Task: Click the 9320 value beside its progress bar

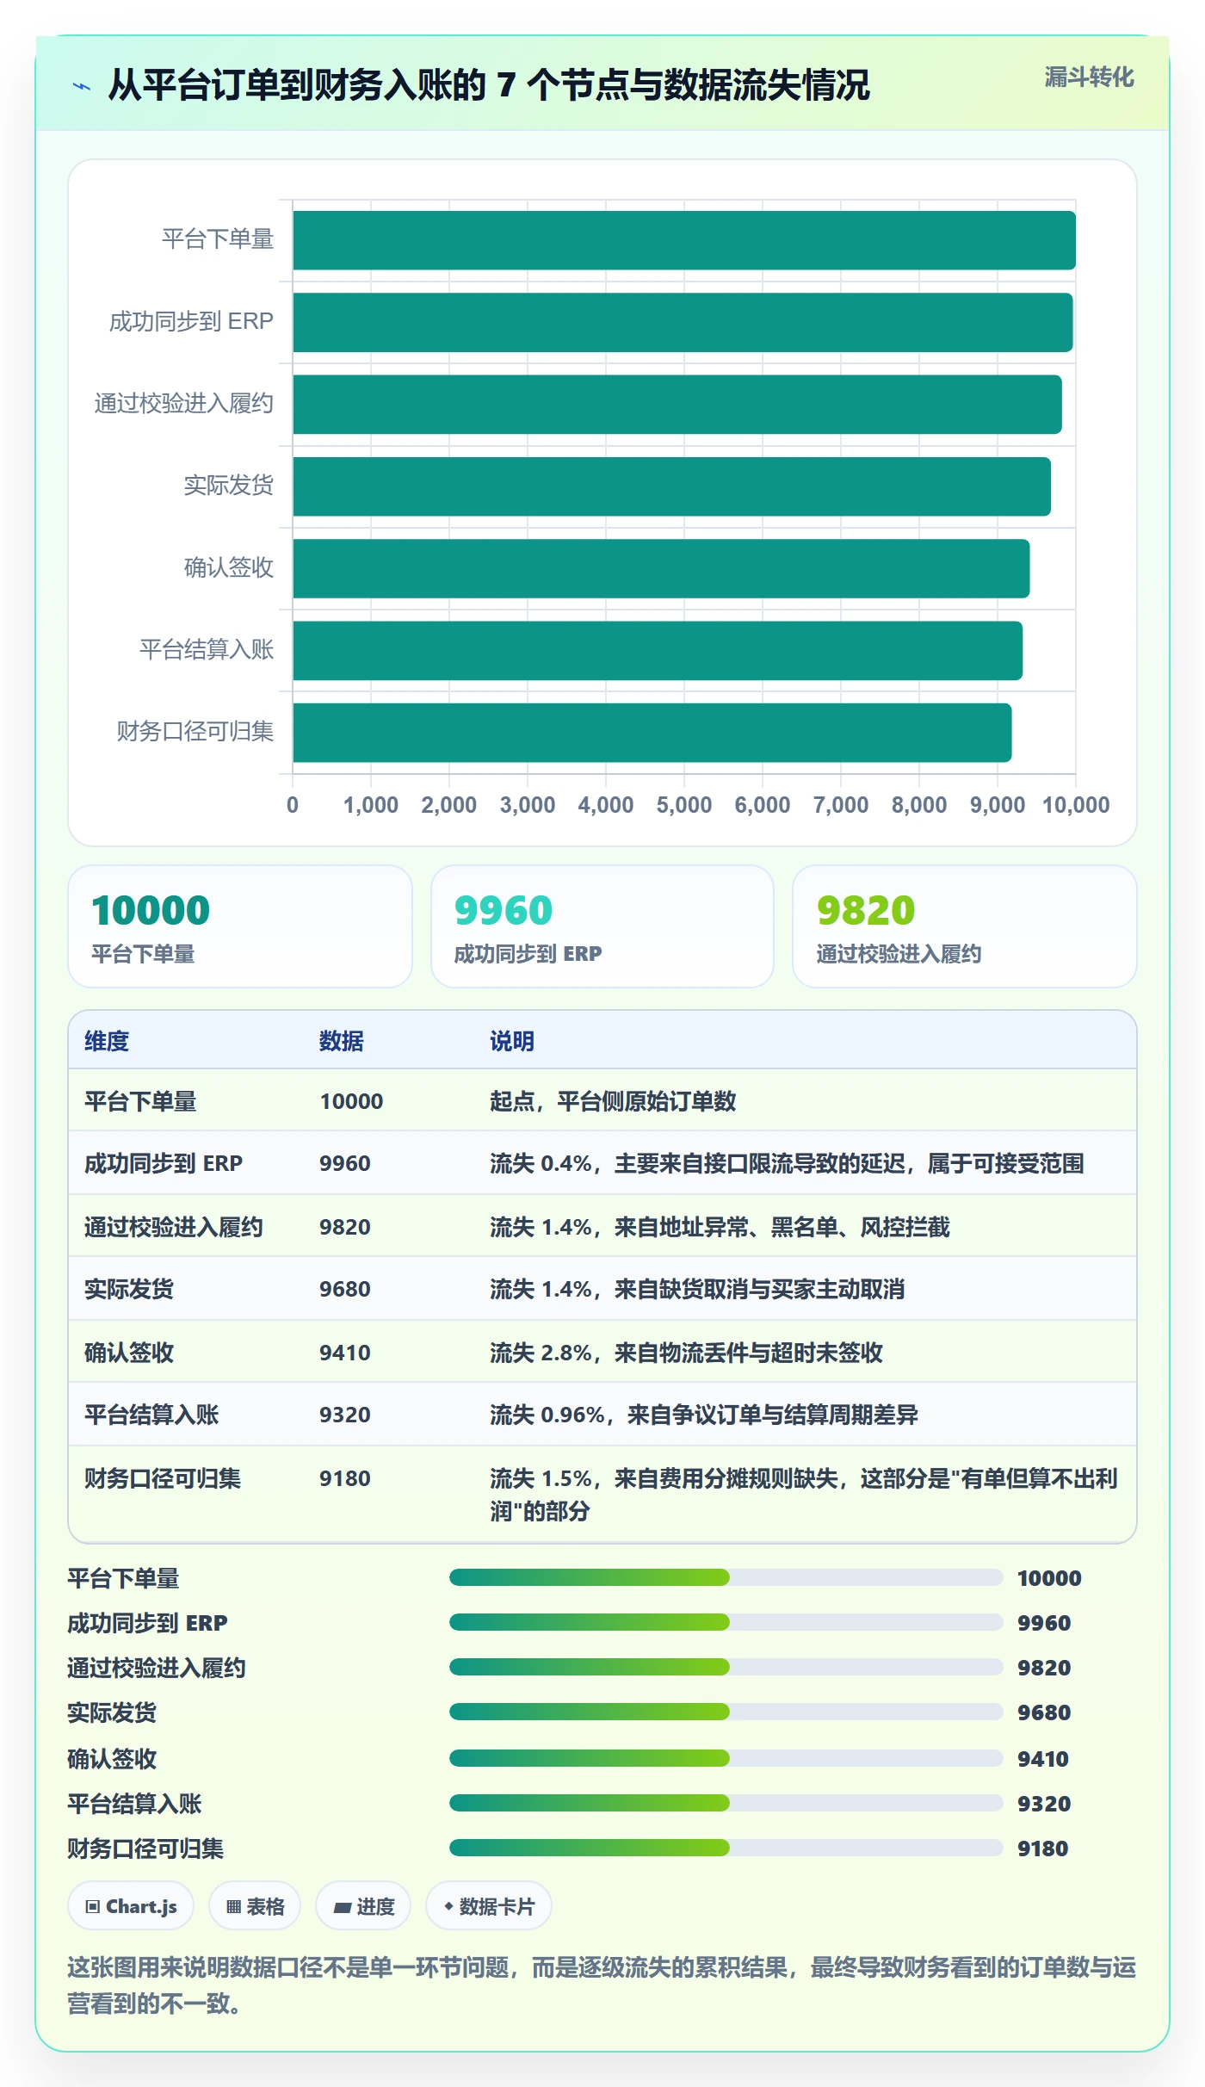Action: (x=1044, y=1803)
